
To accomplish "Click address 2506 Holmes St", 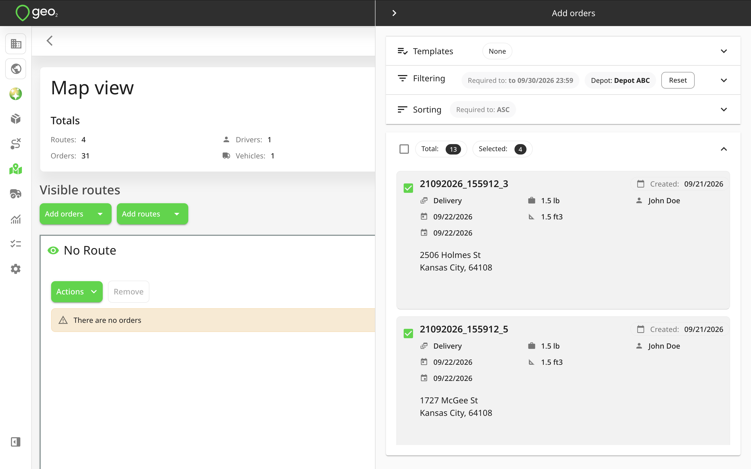I will pos(450,255).
